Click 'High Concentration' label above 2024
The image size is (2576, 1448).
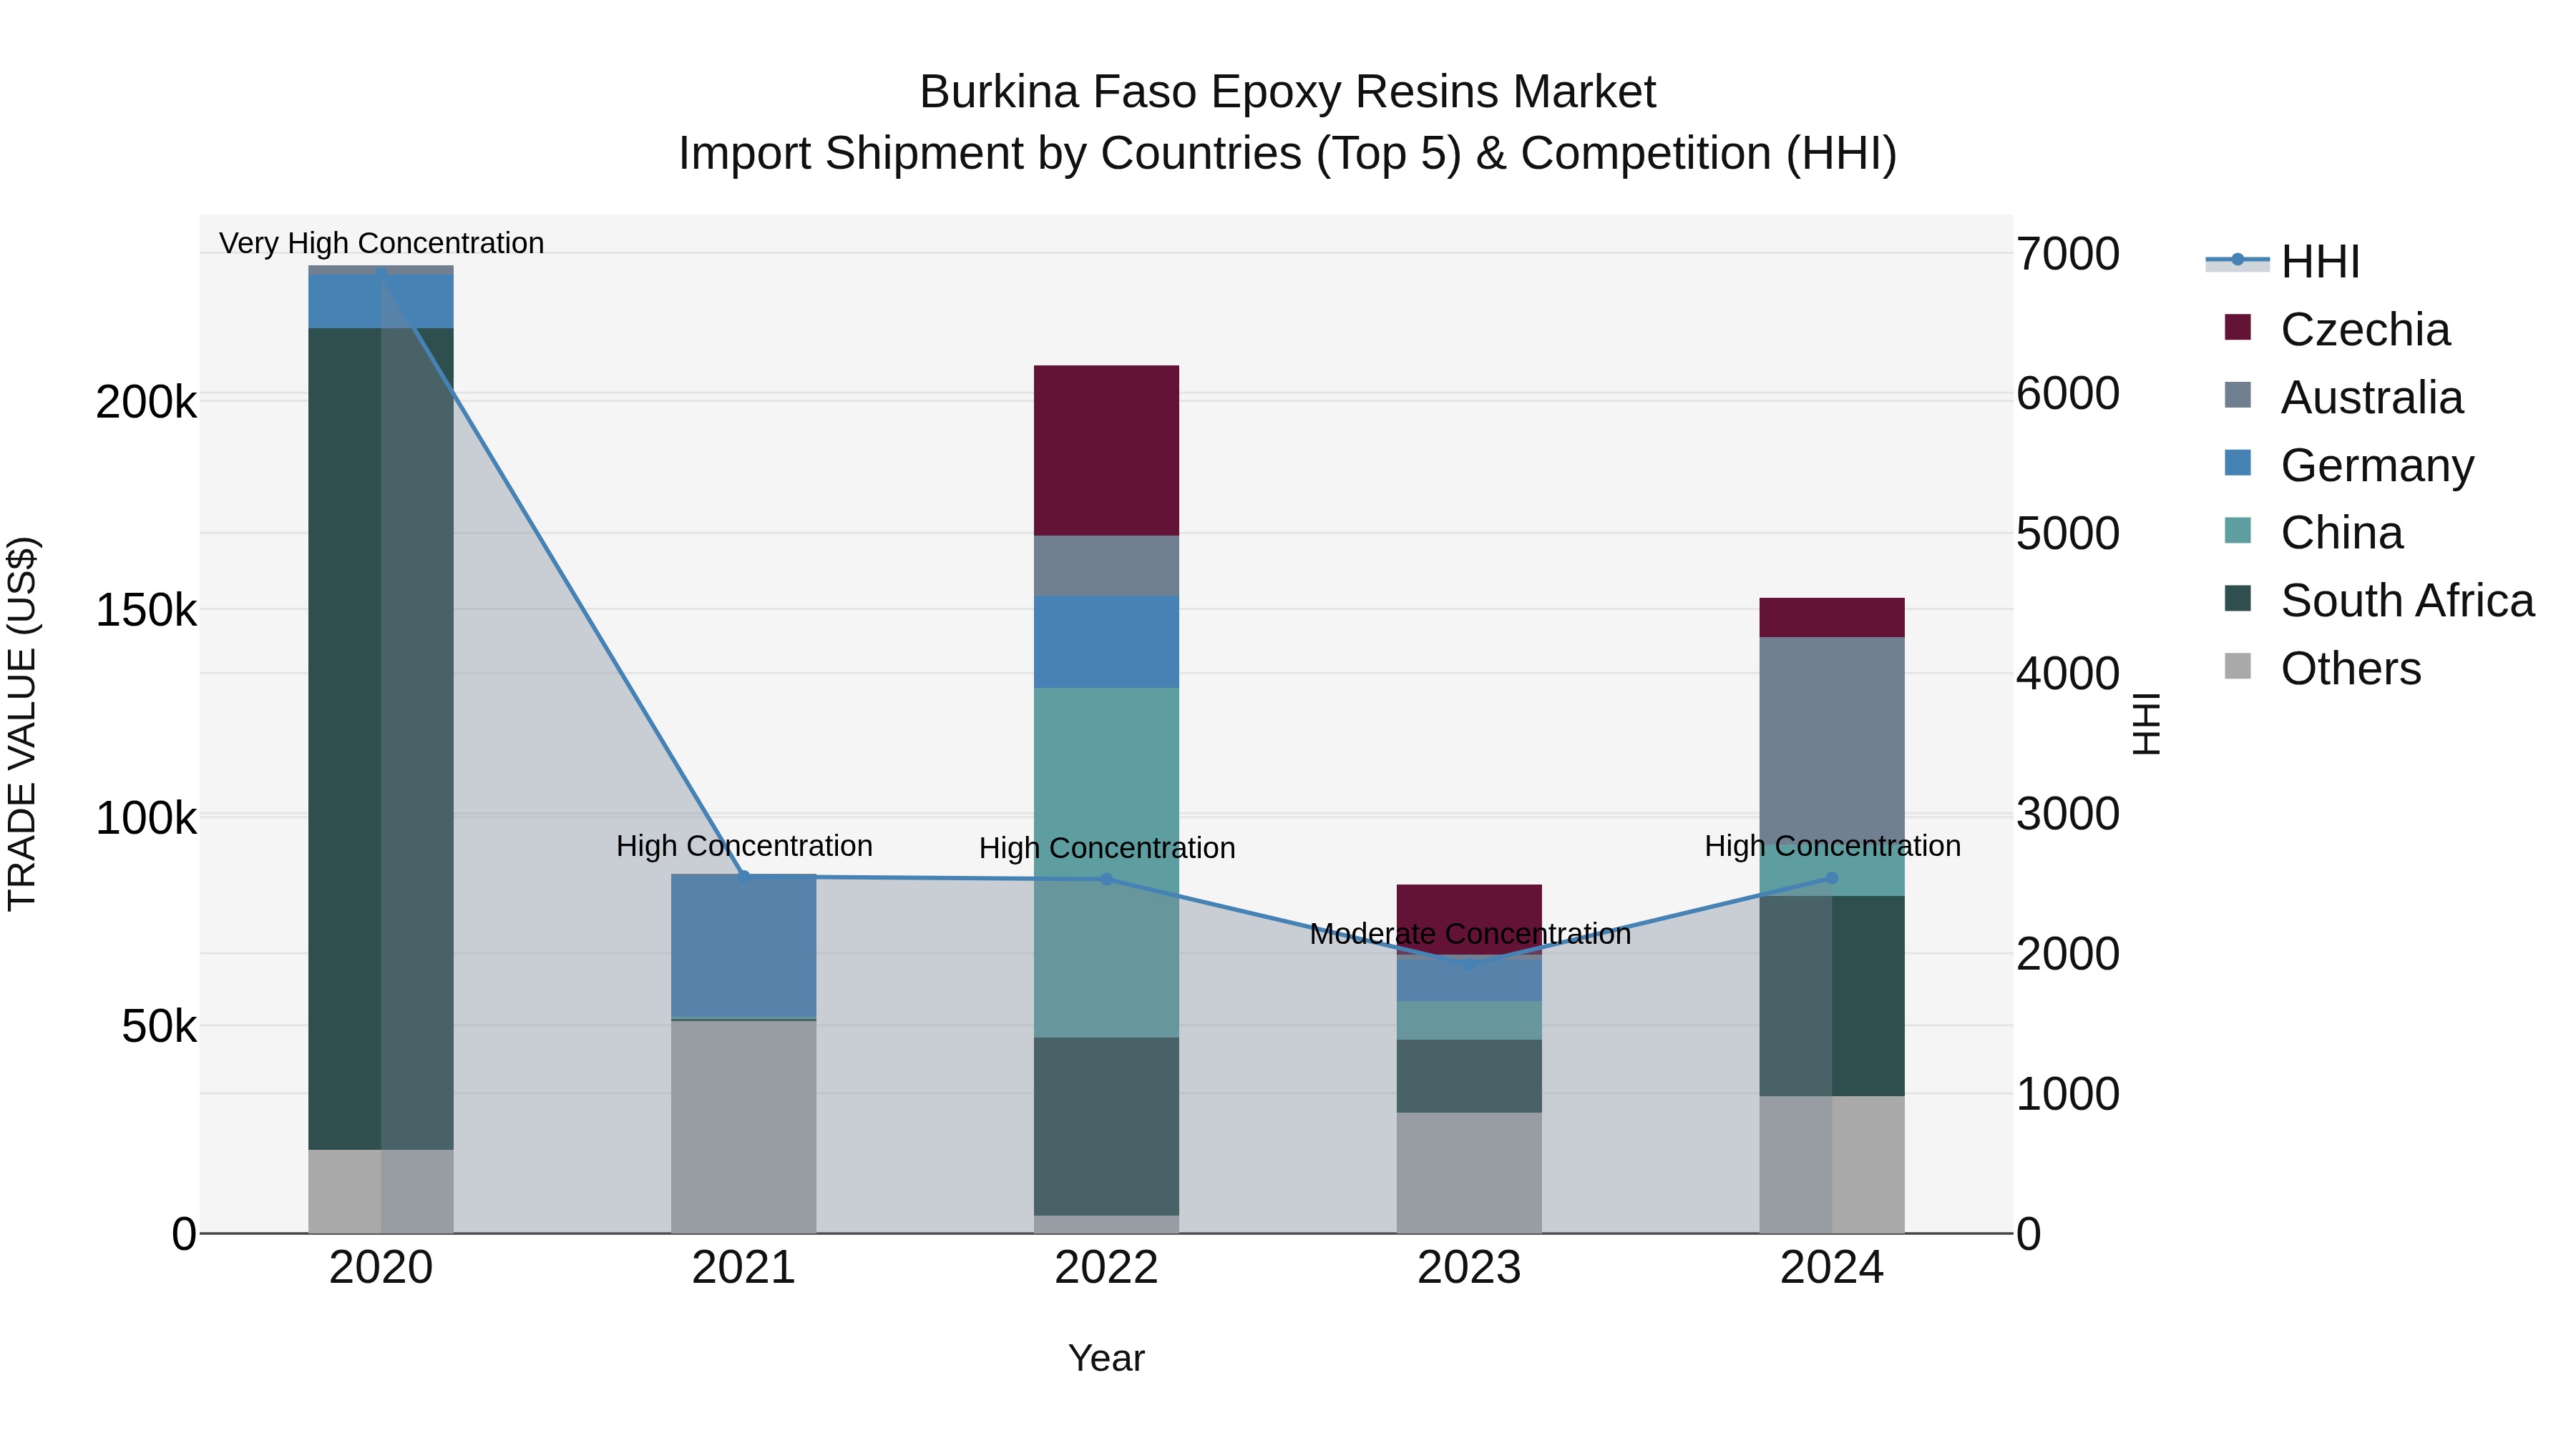click(x=1832, y=847)
